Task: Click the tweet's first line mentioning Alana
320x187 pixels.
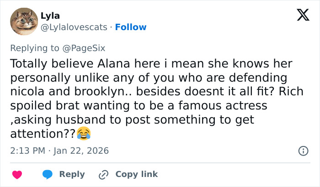Action: click(150, 63)
